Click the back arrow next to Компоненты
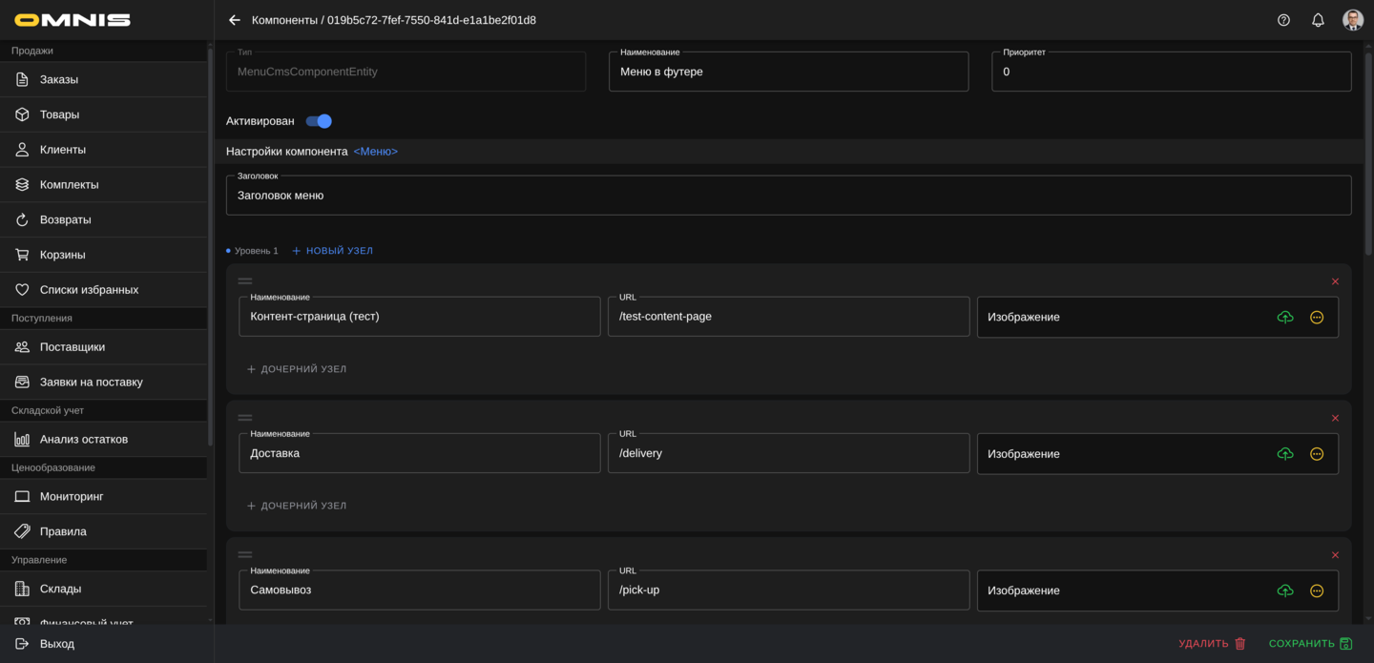Screen dimensions: 1374x663 (235, 20)
